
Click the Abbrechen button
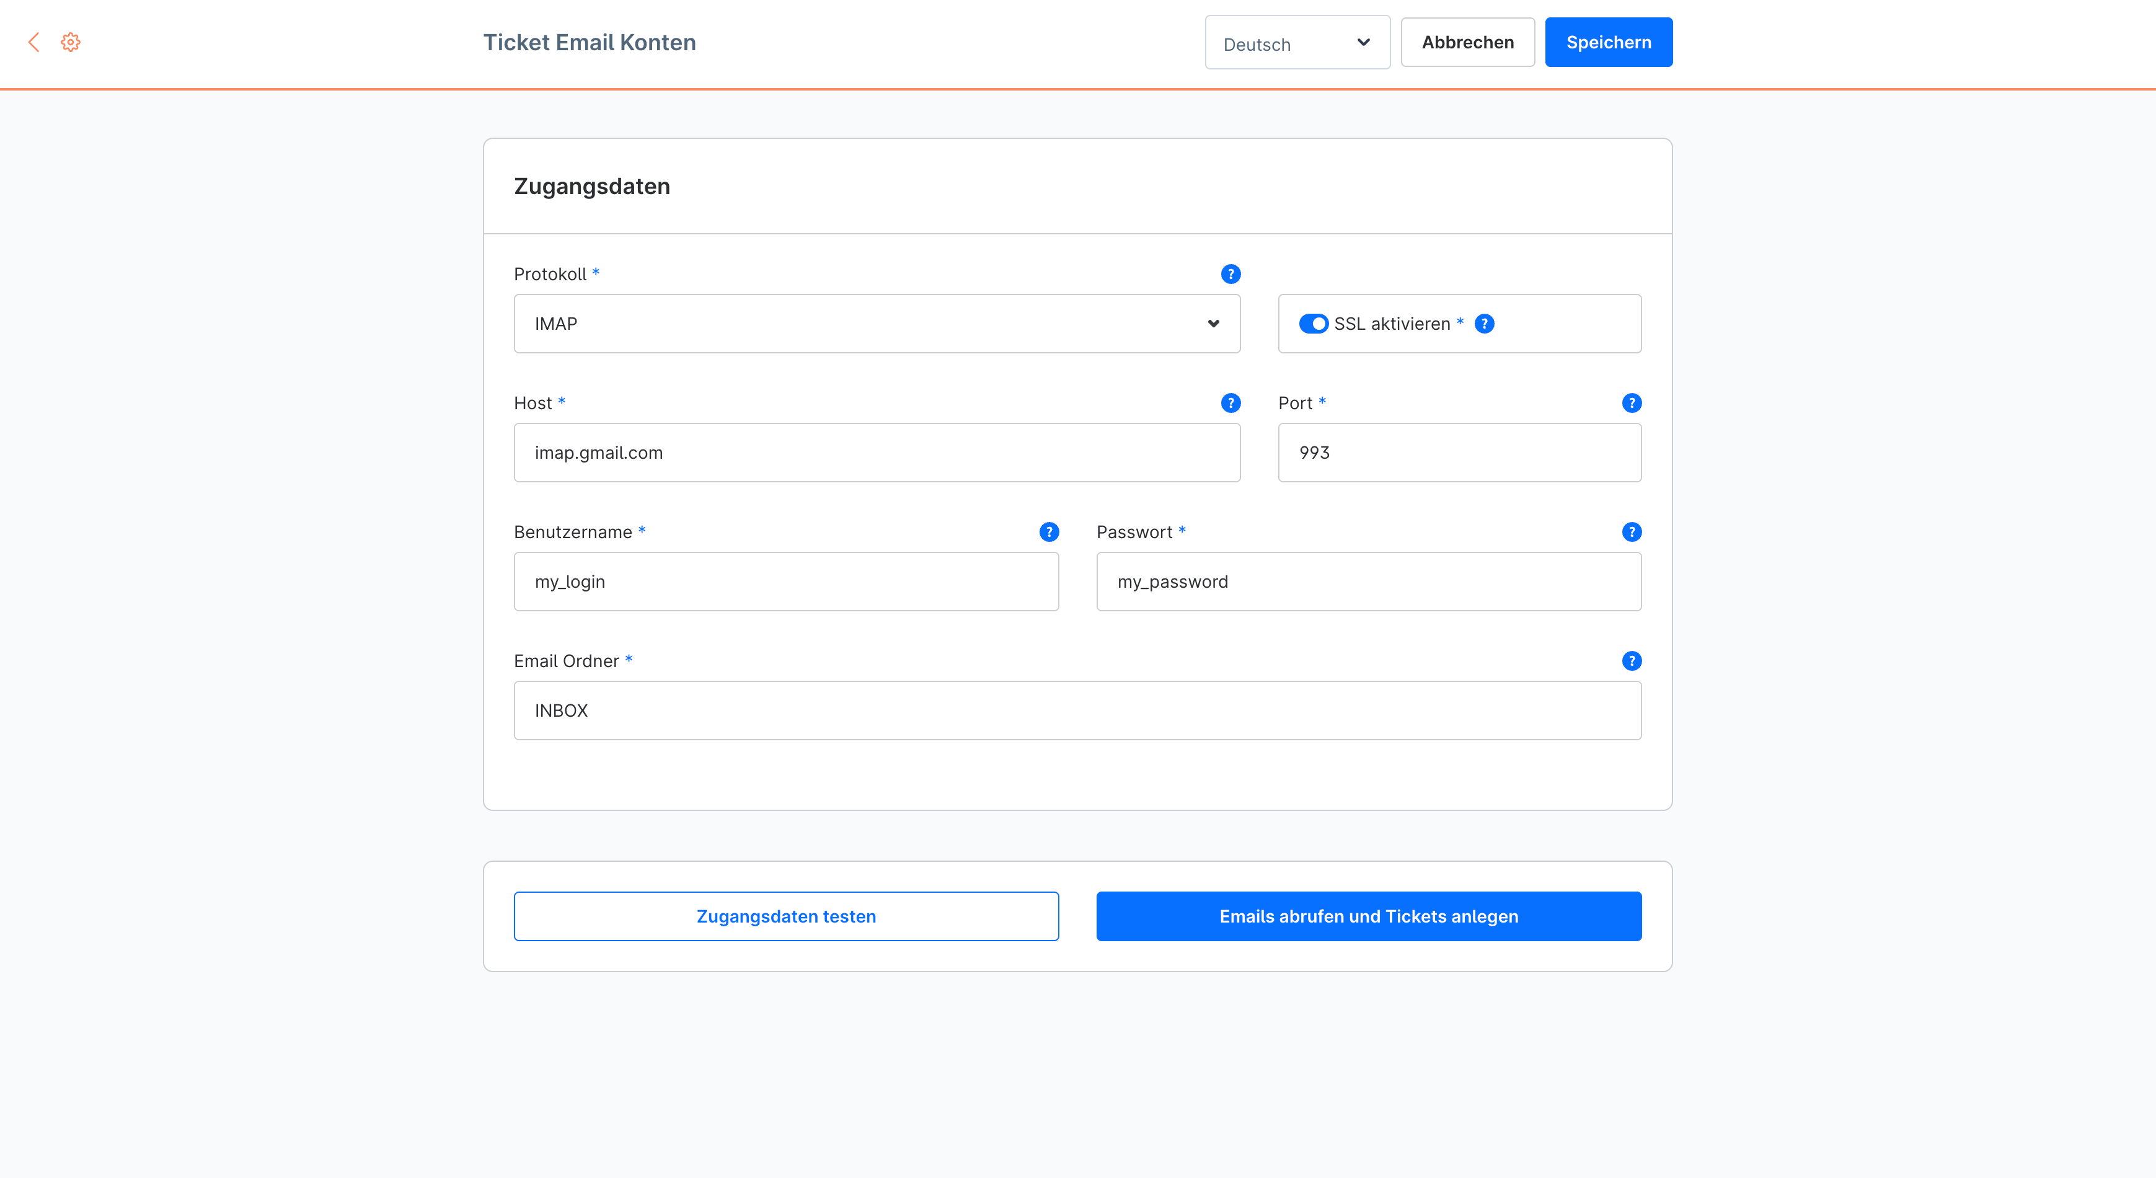click(1467, 43)
